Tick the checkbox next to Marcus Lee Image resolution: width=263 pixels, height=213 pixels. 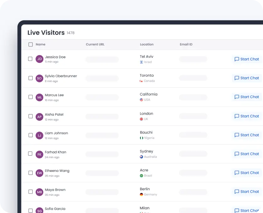coord(30,97)
